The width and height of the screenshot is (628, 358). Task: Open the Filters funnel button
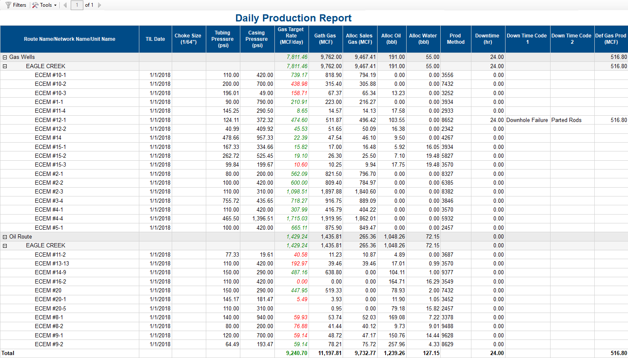pyautogui.click(x=16, y=5)
